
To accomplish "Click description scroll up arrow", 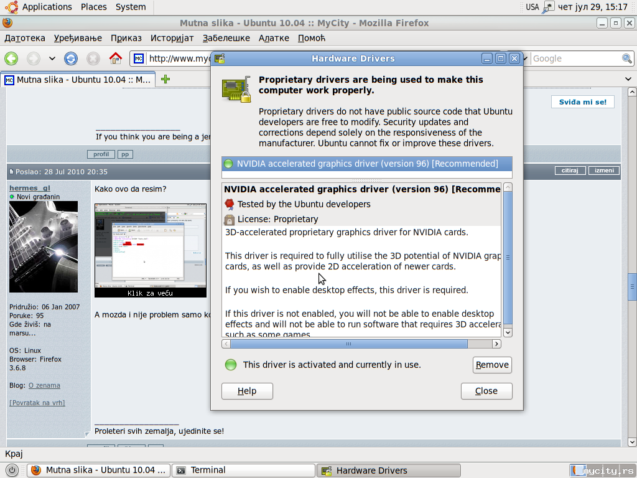I will pos(508,187).
